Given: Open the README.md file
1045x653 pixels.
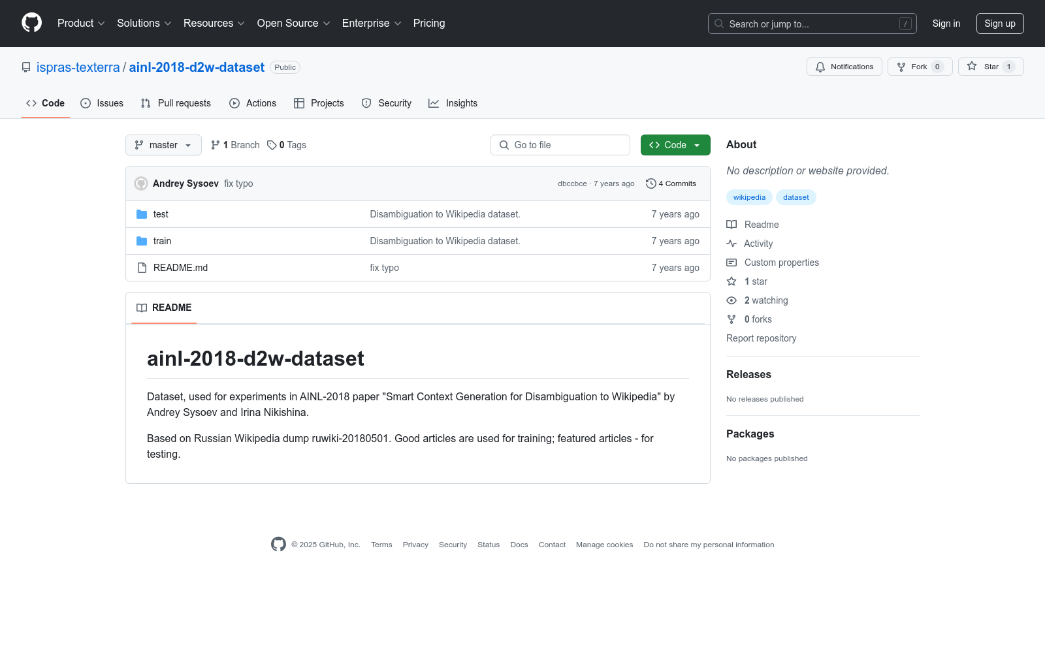Looking at the screenshot, I should (x=180, y=268).
